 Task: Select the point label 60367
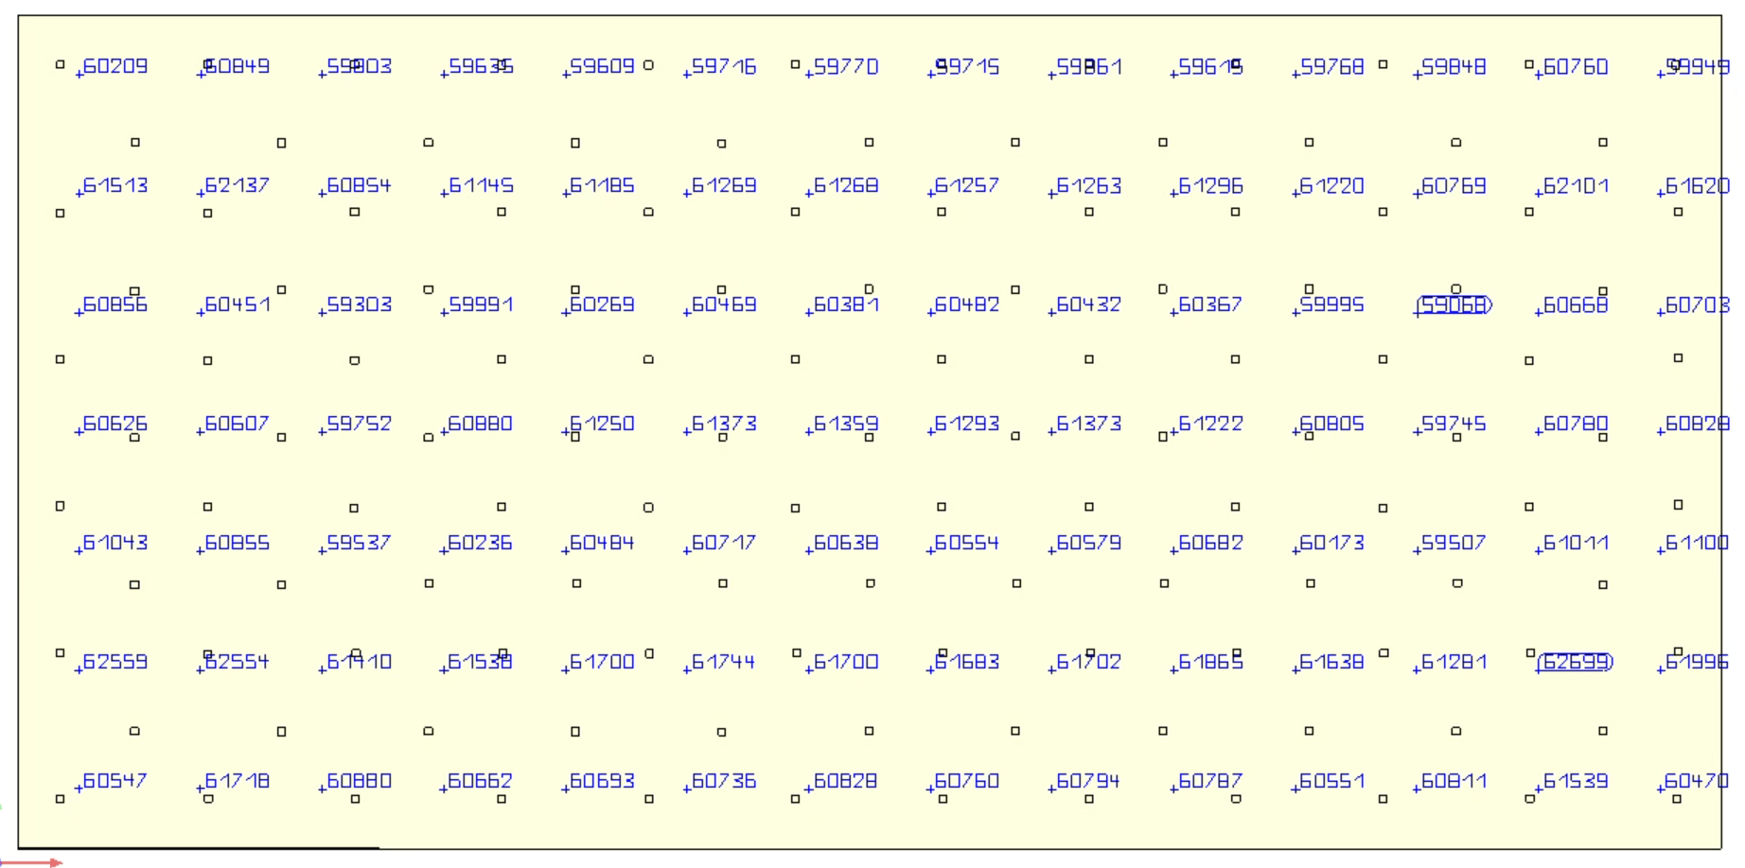point(1211,304)
